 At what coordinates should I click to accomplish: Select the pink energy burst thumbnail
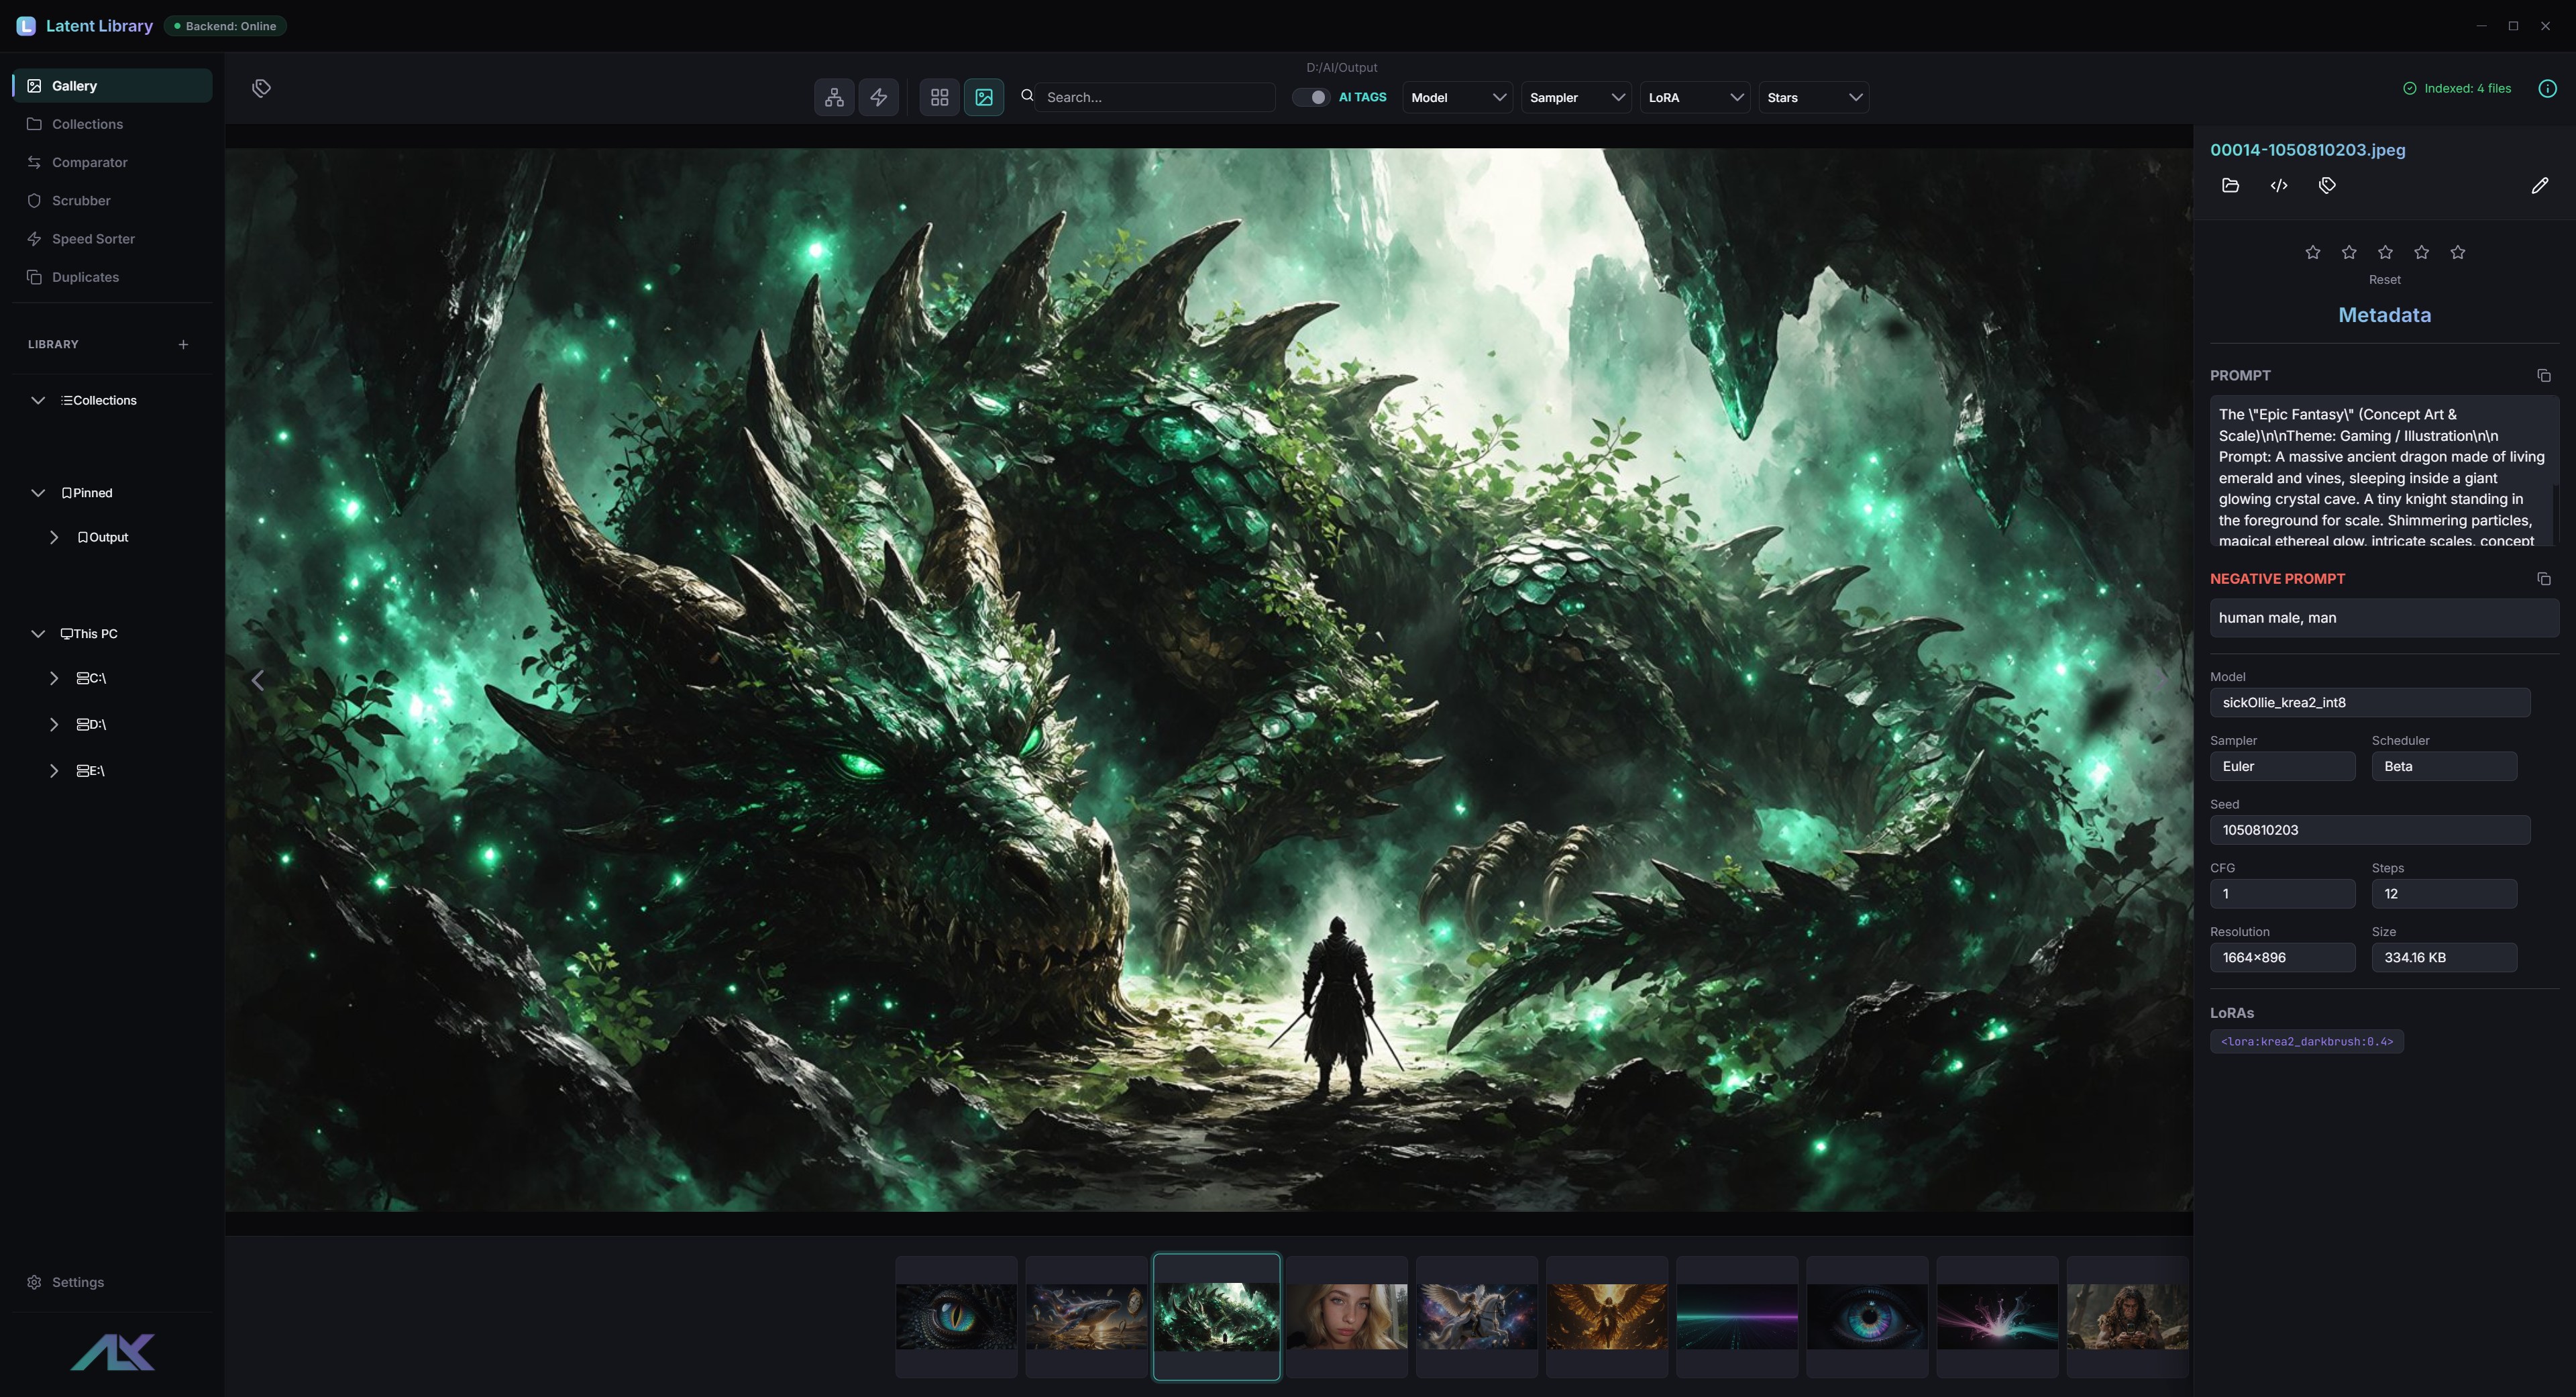pos(1997,1317)
